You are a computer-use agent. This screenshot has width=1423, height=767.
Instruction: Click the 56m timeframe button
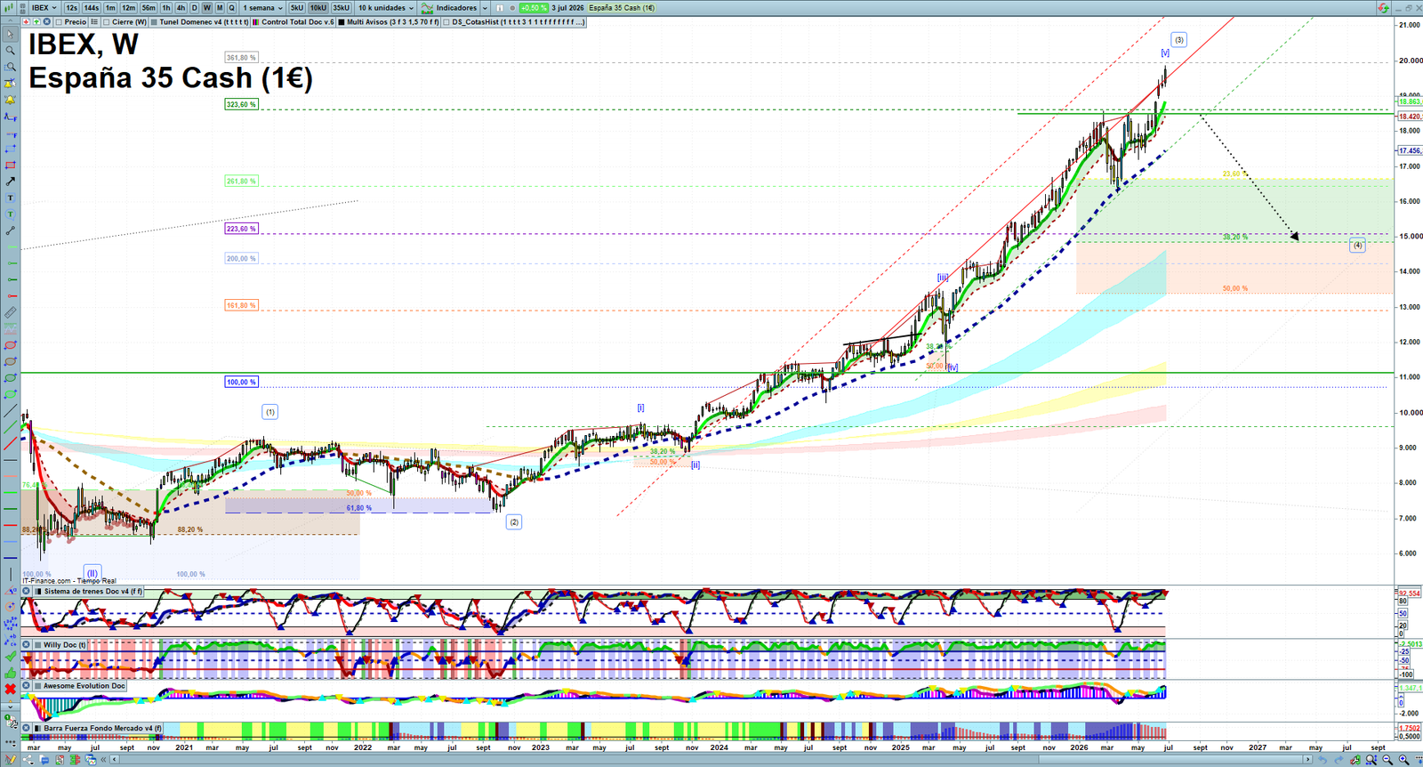coord(149,7)
